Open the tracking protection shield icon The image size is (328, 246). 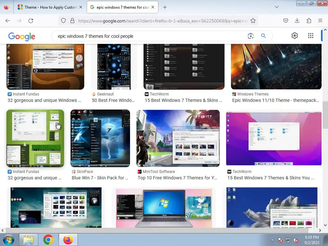pyautogui.click(x=63, y=21)
